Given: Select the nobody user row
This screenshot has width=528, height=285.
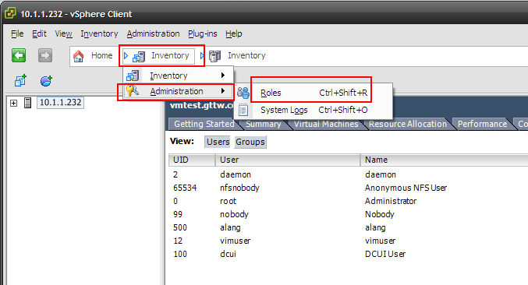Looking at the screenshot, I should [x=348, y=214].
